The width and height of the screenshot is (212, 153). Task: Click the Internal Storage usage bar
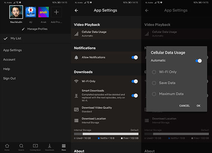pos(106,134)
